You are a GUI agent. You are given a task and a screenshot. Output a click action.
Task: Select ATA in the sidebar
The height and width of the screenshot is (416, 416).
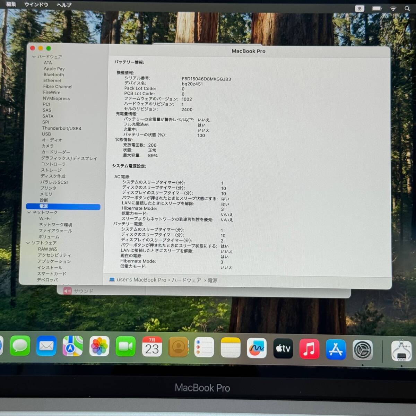[x=48, y=63]
